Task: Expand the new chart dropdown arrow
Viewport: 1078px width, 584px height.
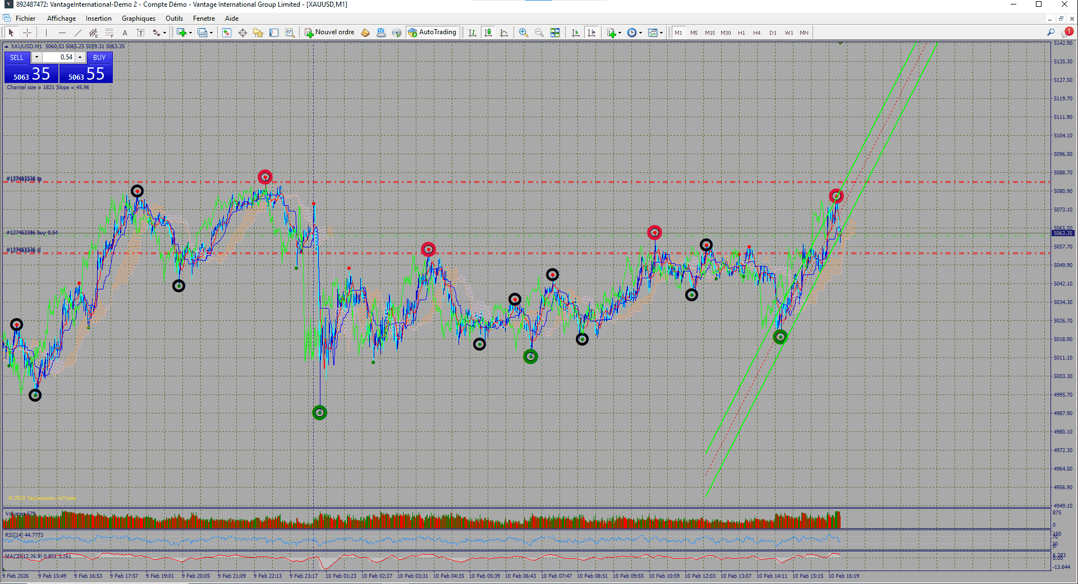Action: point(190,33)
